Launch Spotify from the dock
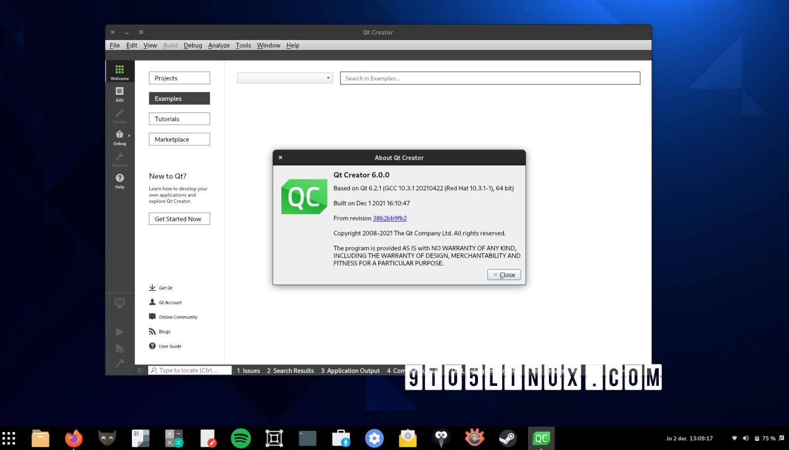The width and height of the screenshot is (789, 450). pos(241,438)
